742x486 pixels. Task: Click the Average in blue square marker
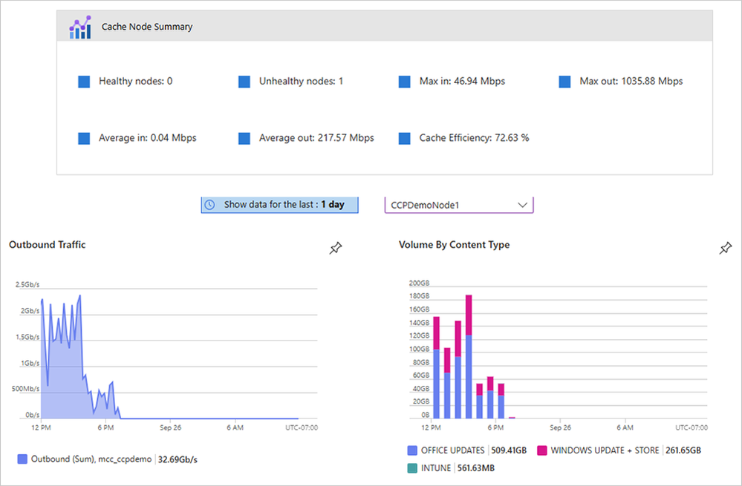point(84,139)
